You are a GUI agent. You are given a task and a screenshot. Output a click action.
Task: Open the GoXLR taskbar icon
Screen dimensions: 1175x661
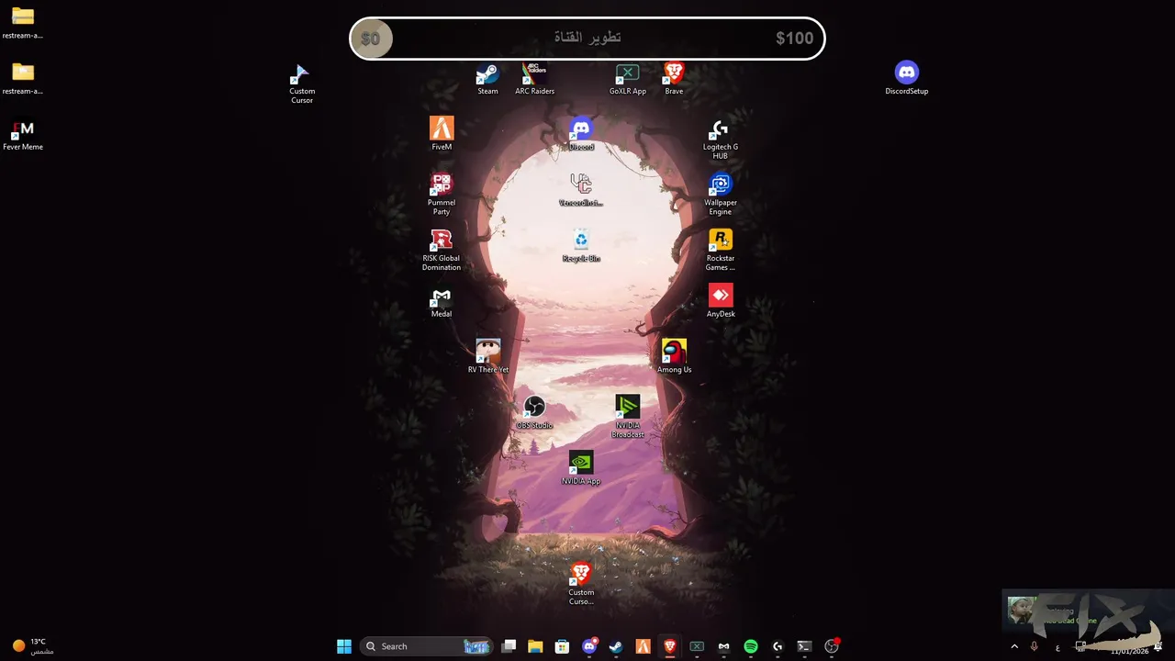697,646
